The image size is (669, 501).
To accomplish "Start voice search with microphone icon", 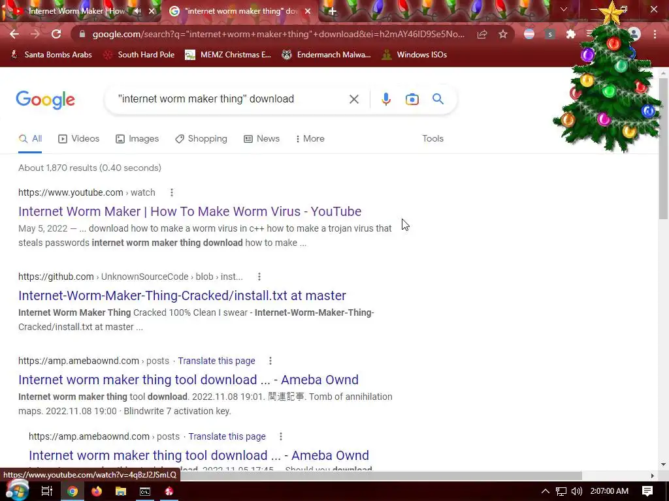I will 385,99.
